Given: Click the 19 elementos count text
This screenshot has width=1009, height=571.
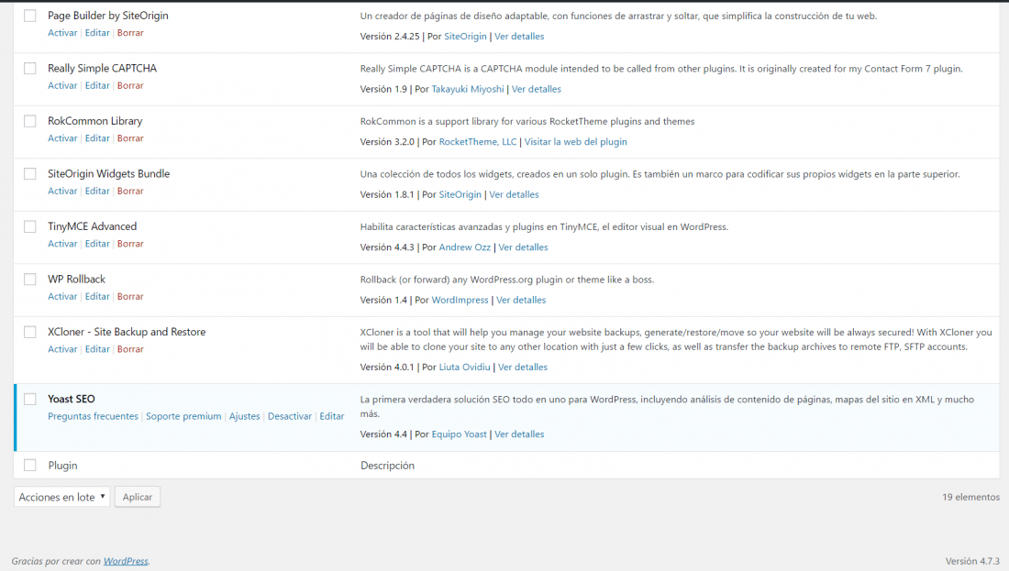Looking at the screenshot, I should click(x=971, y=497).
